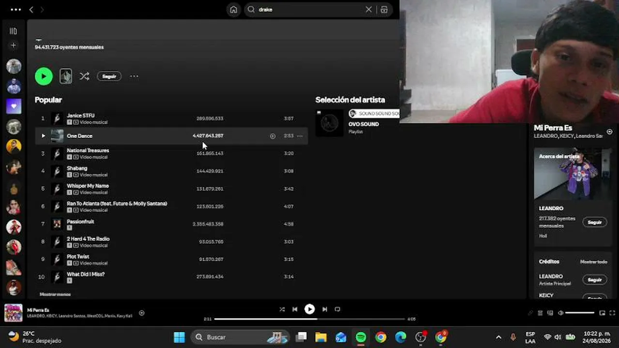The image size is (619, 348).
Task: Skip to the next track
Action: coord(325,309)
